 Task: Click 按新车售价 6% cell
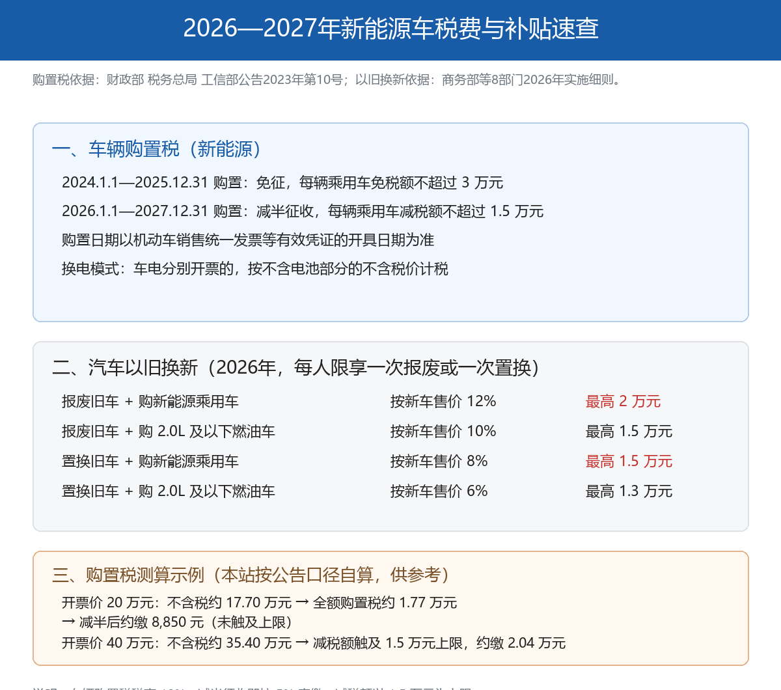(x=439, y=491)
